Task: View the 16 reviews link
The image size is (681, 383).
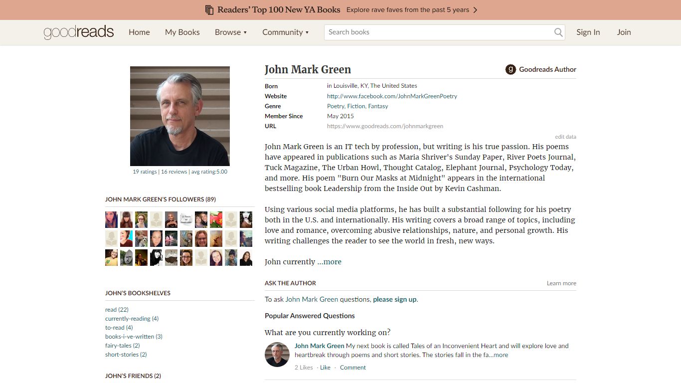Action: click(174, 172)
